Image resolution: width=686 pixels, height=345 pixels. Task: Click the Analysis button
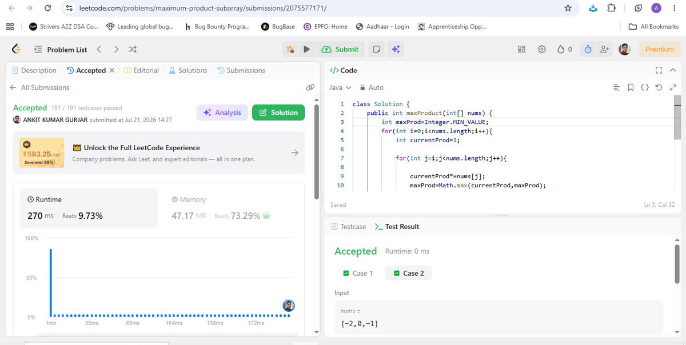point(222,113)
